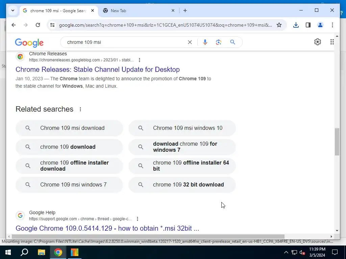Submit search with magnifier icon
Viewport: 346px width, 259px height.
(232, 42)
